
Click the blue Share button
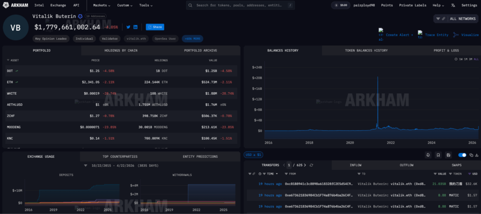click(155, 27)
